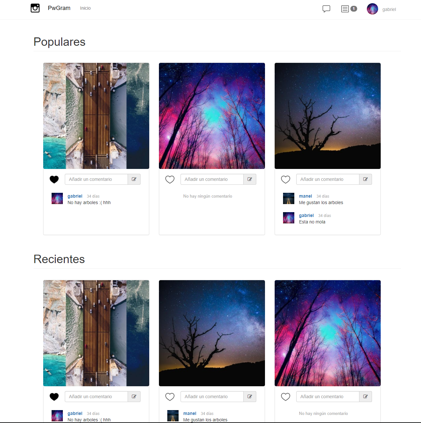Submit comment on dead tree photo in Populares
Image resolution: width=421 pixels, height=423 pixels.
[x=366, y=179]
